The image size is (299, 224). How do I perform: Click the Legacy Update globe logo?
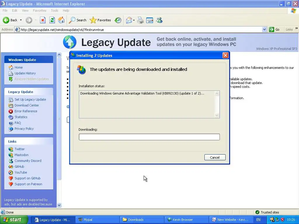tap(70, 42)
